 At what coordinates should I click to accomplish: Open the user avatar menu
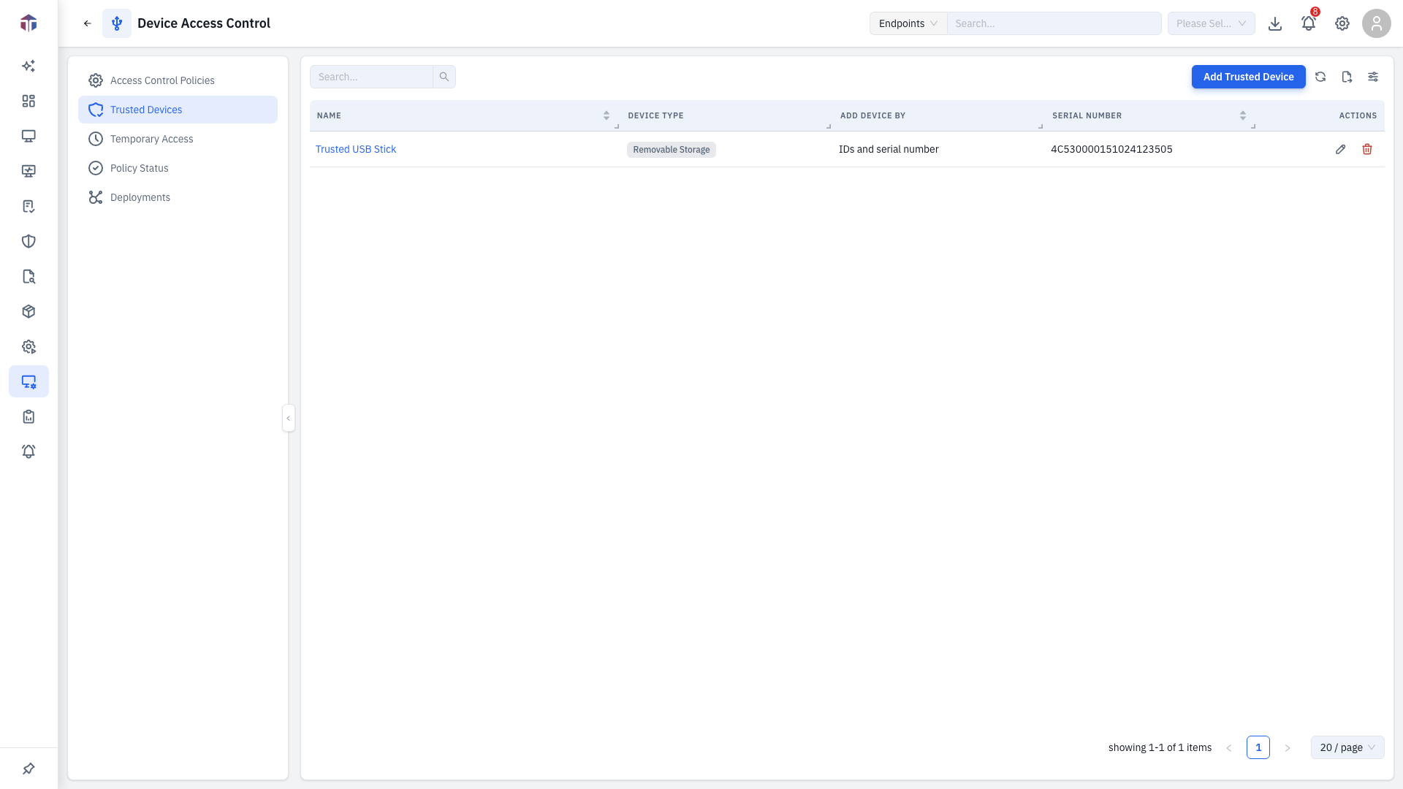1377,23
